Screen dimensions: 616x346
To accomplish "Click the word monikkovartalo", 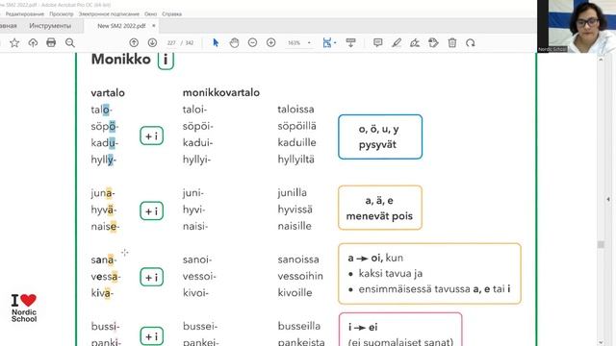I will click(221, 92).
